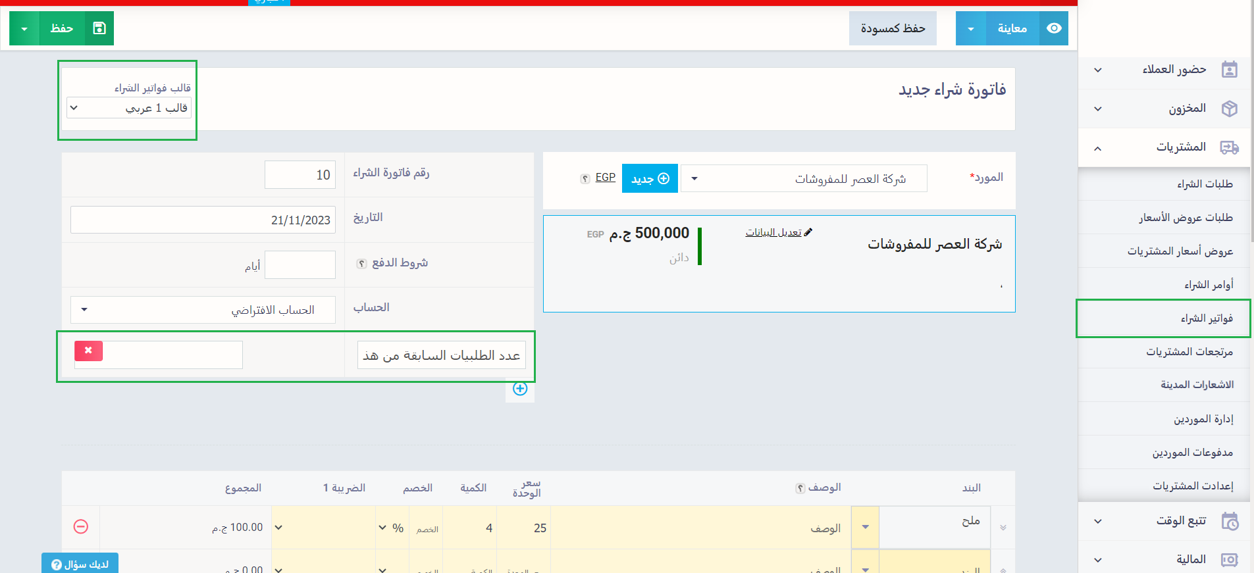Click the تعديل البيانات edit link

point(773,232)
